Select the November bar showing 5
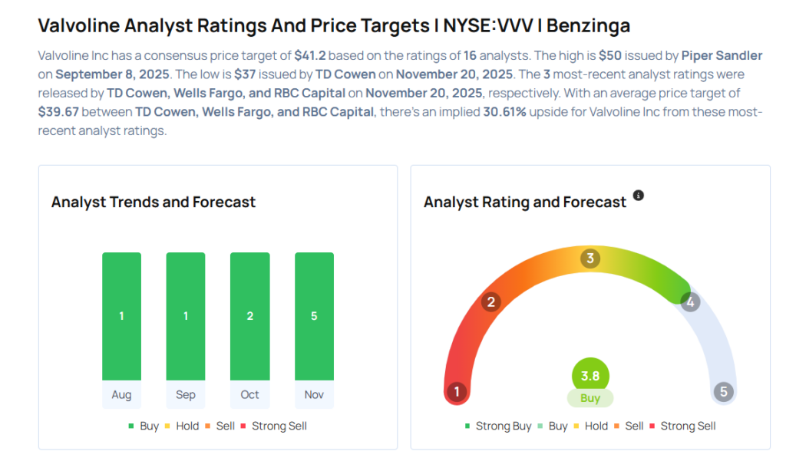Screen dimensions: 786x461 [314, 316]
